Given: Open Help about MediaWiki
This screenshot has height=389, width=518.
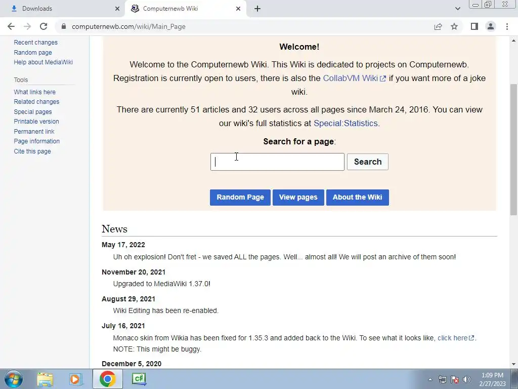Looking at the screenshot, I should click(x=44, y=62).
